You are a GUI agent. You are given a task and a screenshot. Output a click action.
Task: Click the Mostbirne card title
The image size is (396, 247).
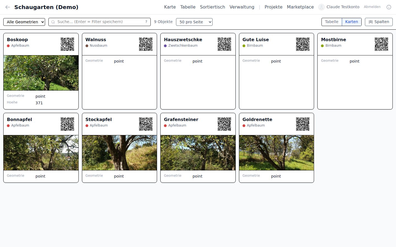[334, 40]
